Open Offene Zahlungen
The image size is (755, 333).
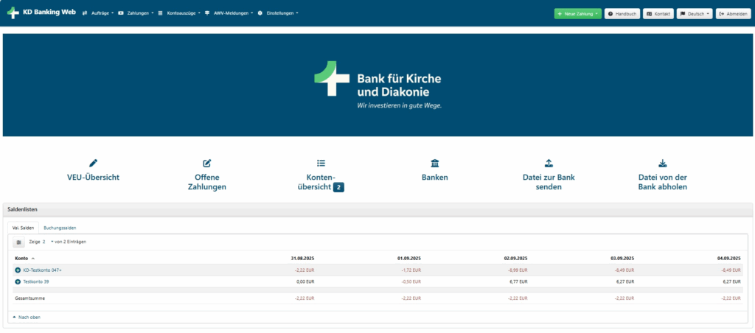coord(207,183)
